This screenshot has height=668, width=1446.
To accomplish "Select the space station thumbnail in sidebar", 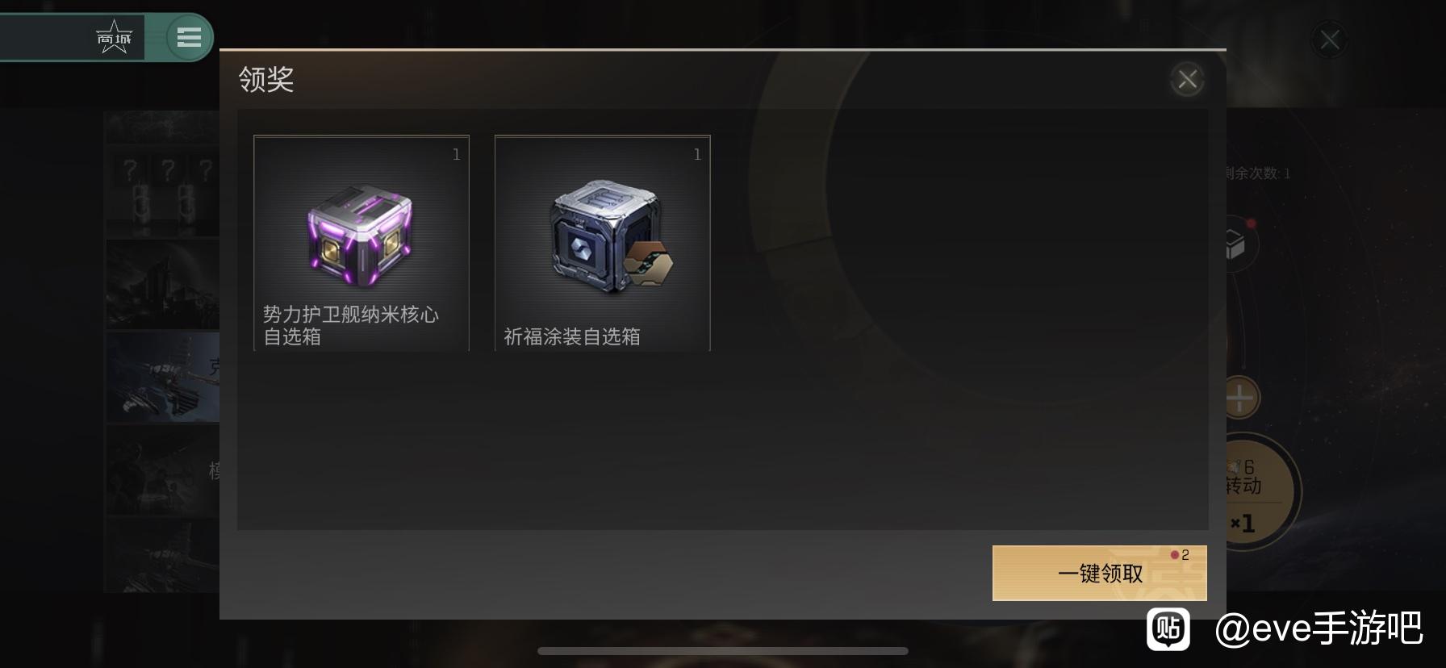I will pyautogui.click(x=163, y=284).
